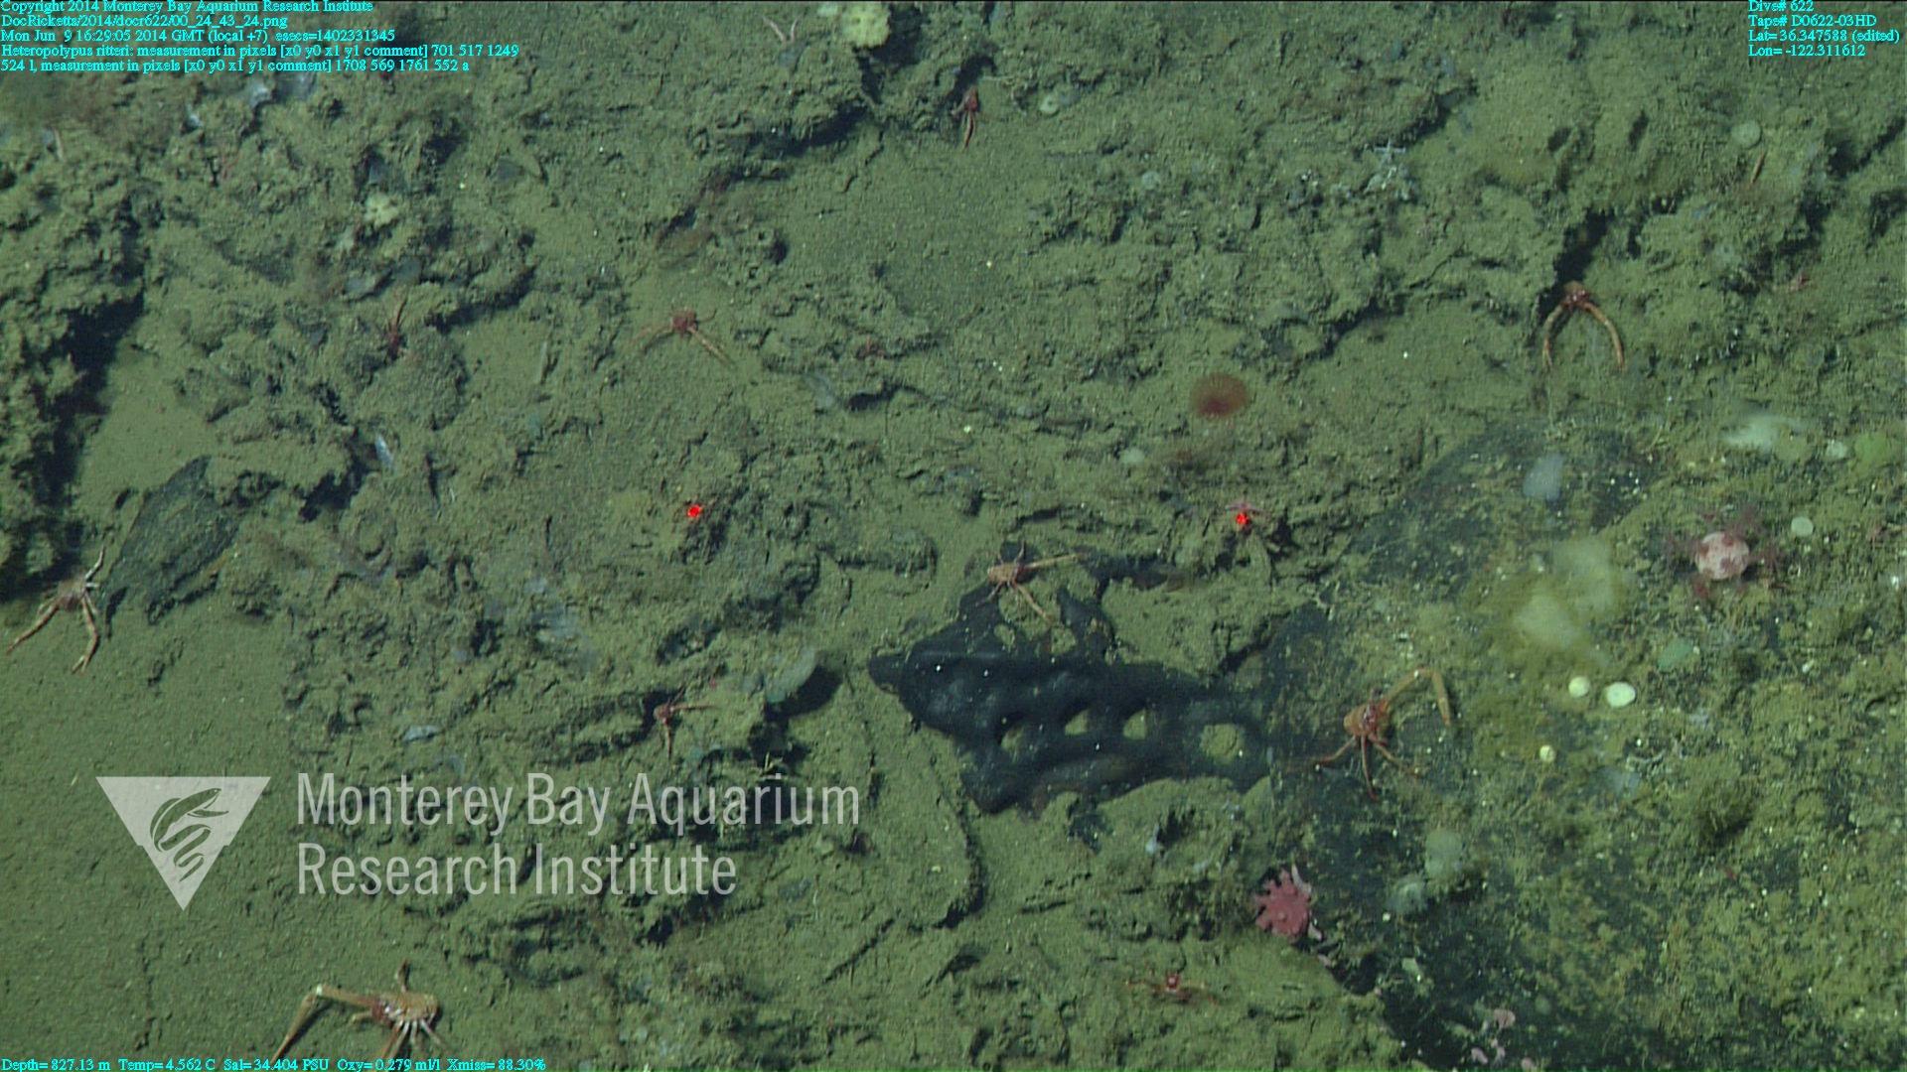This screenshot has height=1072, width=1907.
Task: Click the "Research Institute" watermark text
Action: click(516, 869)
